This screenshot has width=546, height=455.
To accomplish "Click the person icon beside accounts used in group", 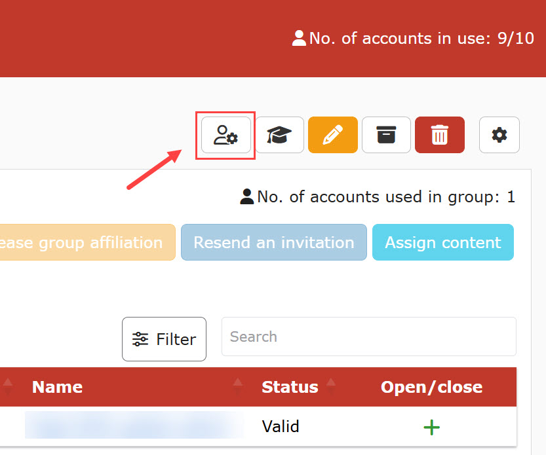I will coord(247,196).
